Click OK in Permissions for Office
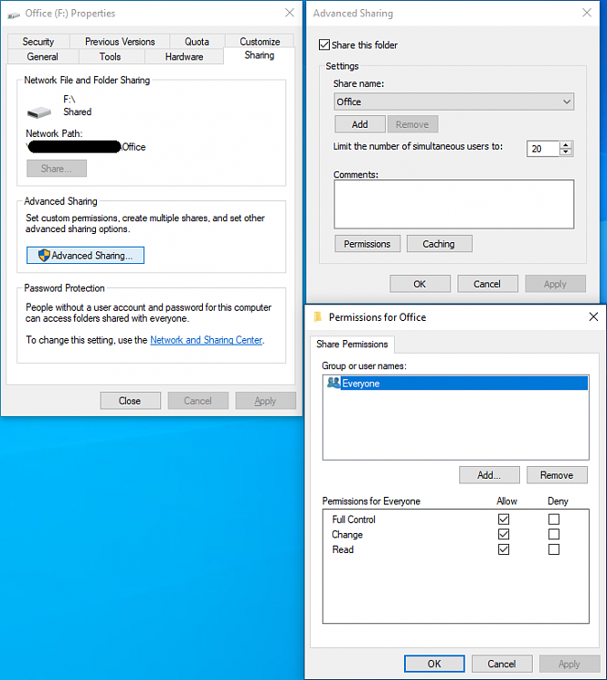 tap(435, 664)
